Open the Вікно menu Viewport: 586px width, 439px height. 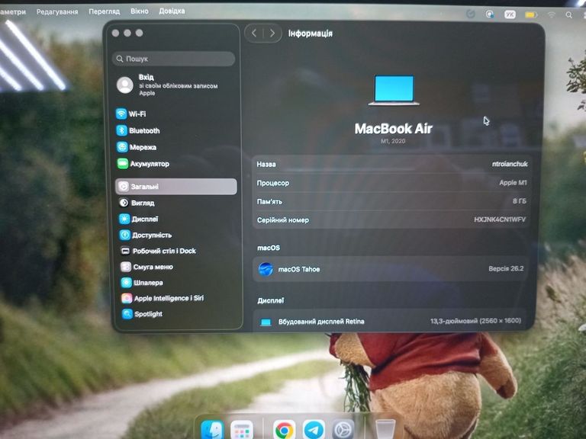(140, 11)
